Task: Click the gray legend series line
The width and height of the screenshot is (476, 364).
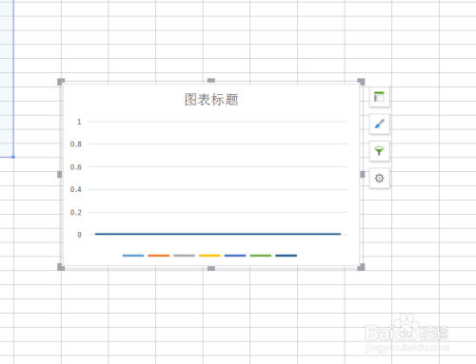Action: tap(184, 256)
